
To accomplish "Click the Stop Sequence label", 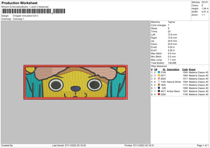I will 159,66.
